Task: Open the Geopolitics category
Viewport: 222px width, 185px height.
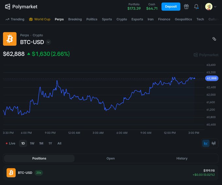Action: coord(183,19)
